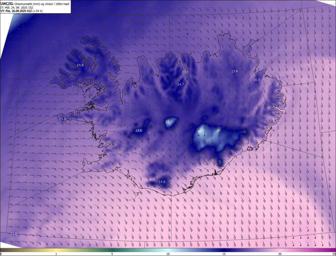Click the 11.7 value on the central glacier
336x256 pixels.
click(169, 122)
